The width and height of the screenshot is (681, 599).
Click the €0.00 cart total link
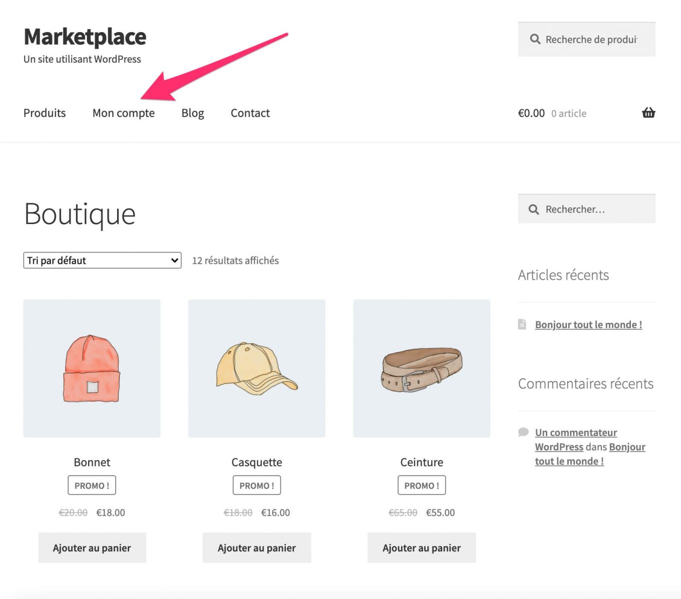(x=531, y=113)
